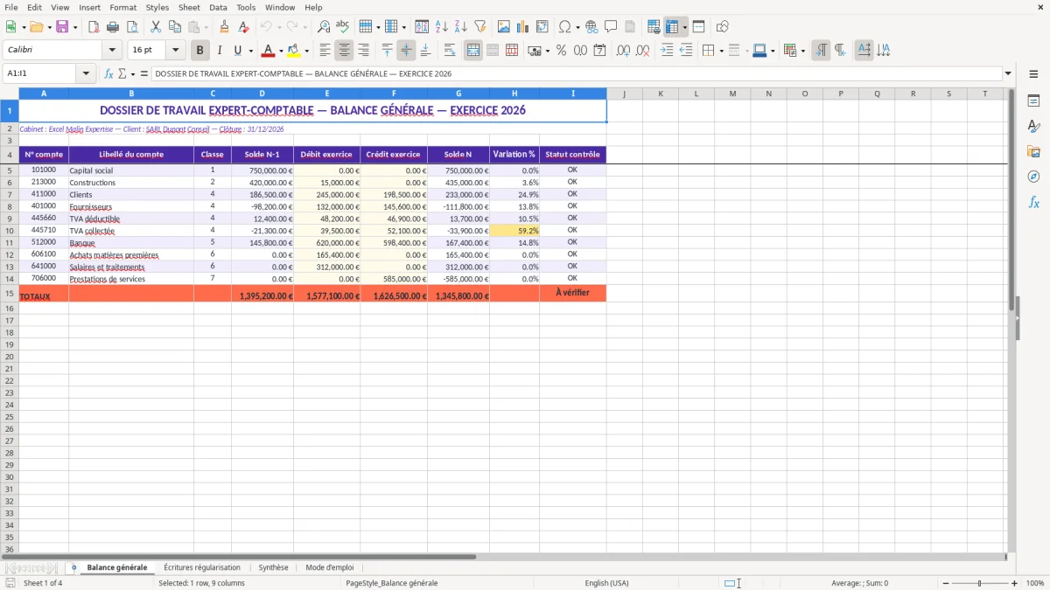The image size is (1050, 590).
Task: Open the Font Name dropdown
Action: pos(111,51)
